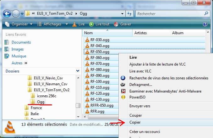The image size is (213, 138).
Task: Click horizontal scrollbar left arrow
Action: 85,117
